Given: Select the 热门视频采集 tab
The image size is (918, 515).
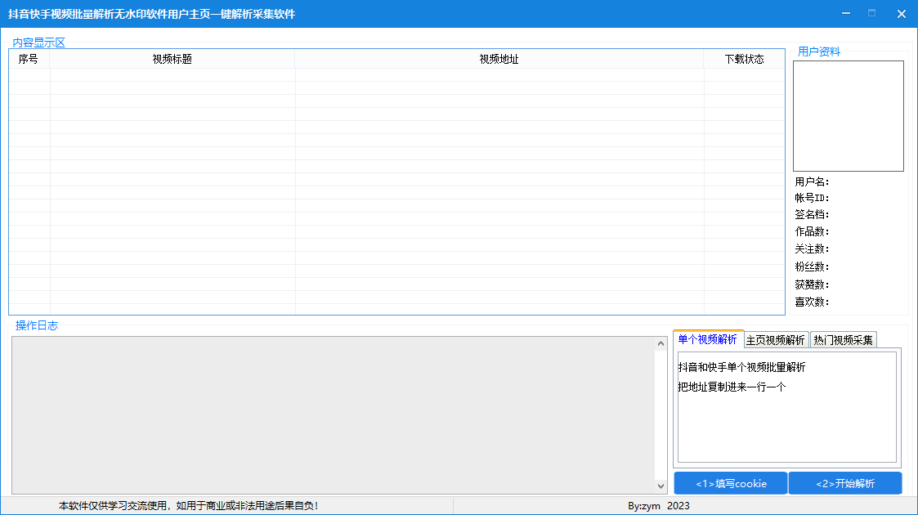Looking at the screenshot, I should point(843,340).
